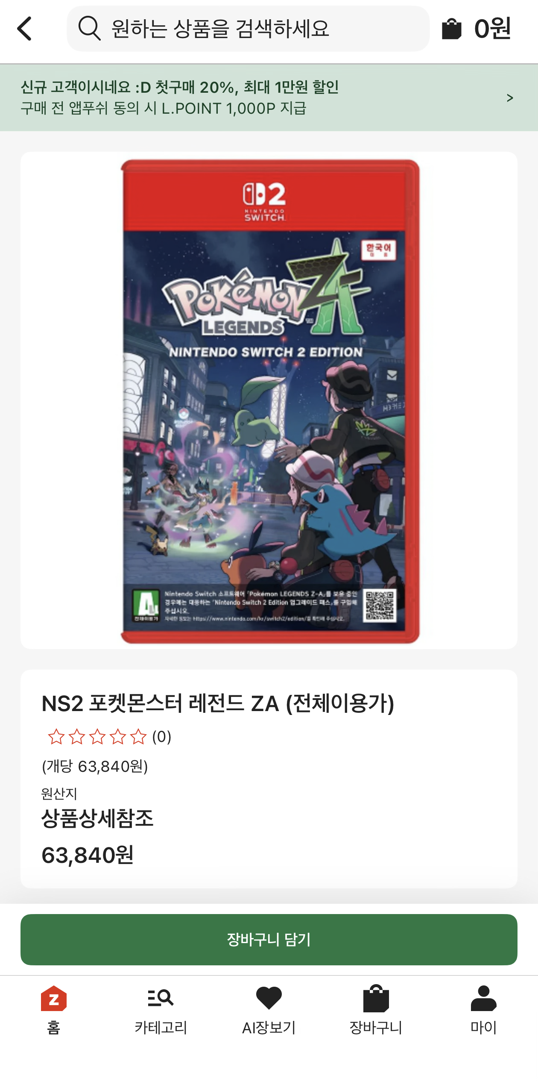Add item with 장바구니 담기 button
Screen dimensions: 538x1082
[x=269, y=940]
